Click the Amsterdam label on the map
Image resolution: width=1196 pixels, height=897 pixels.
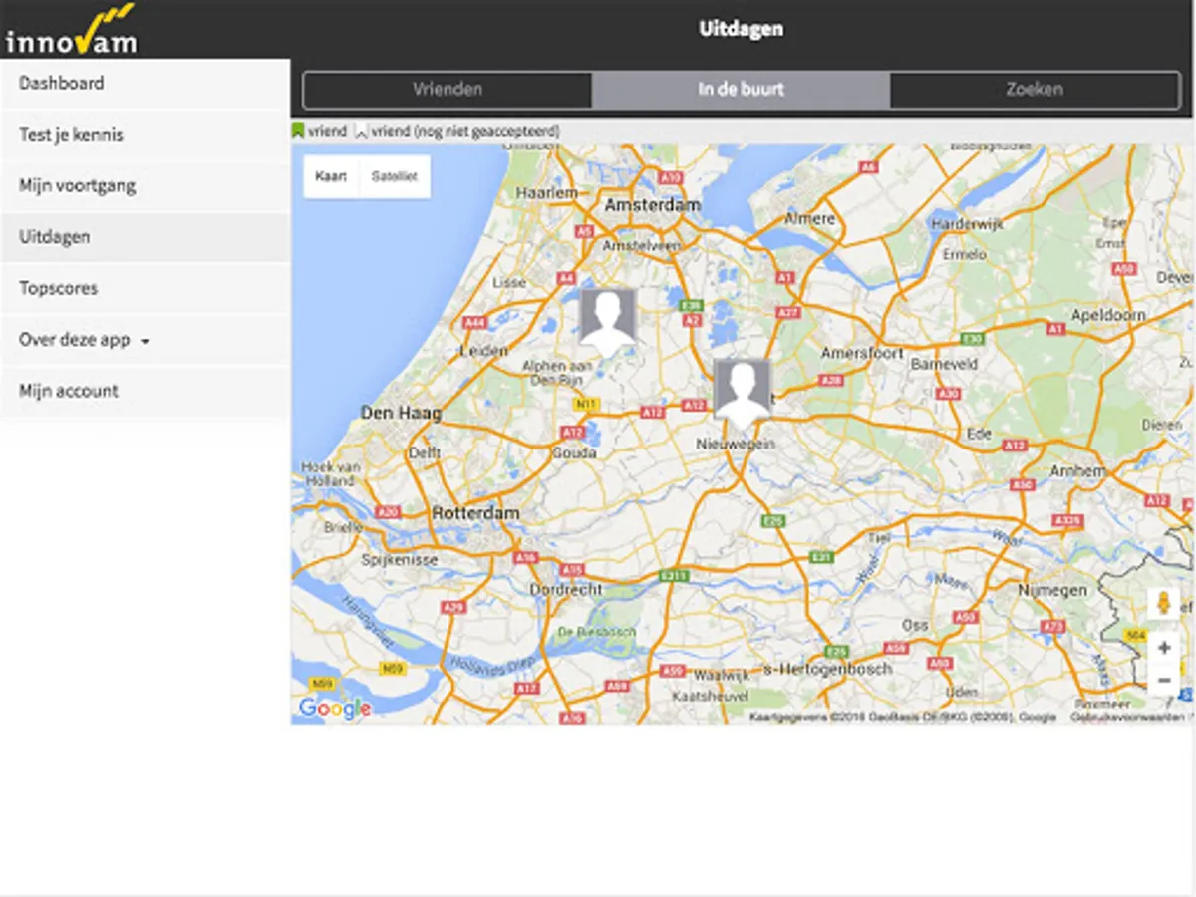tap(653, 204)
